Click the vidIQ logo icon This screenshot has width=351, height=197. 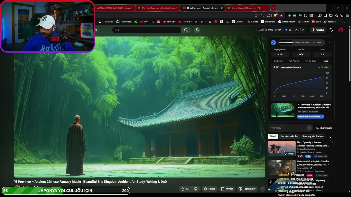tap(273, 42)
